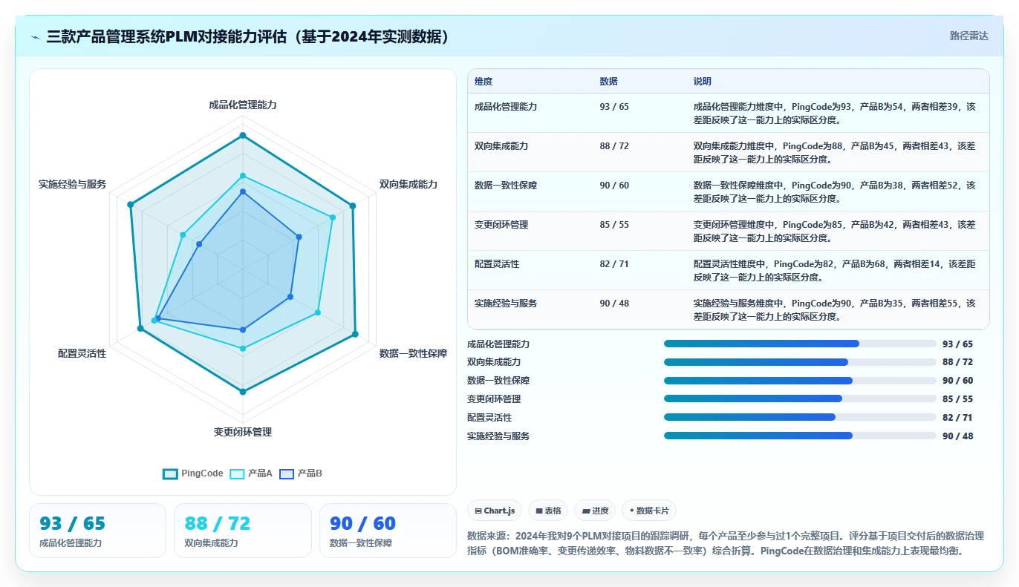
Task: Toggle PingCode series in chart legend
Action: point(192,473)
